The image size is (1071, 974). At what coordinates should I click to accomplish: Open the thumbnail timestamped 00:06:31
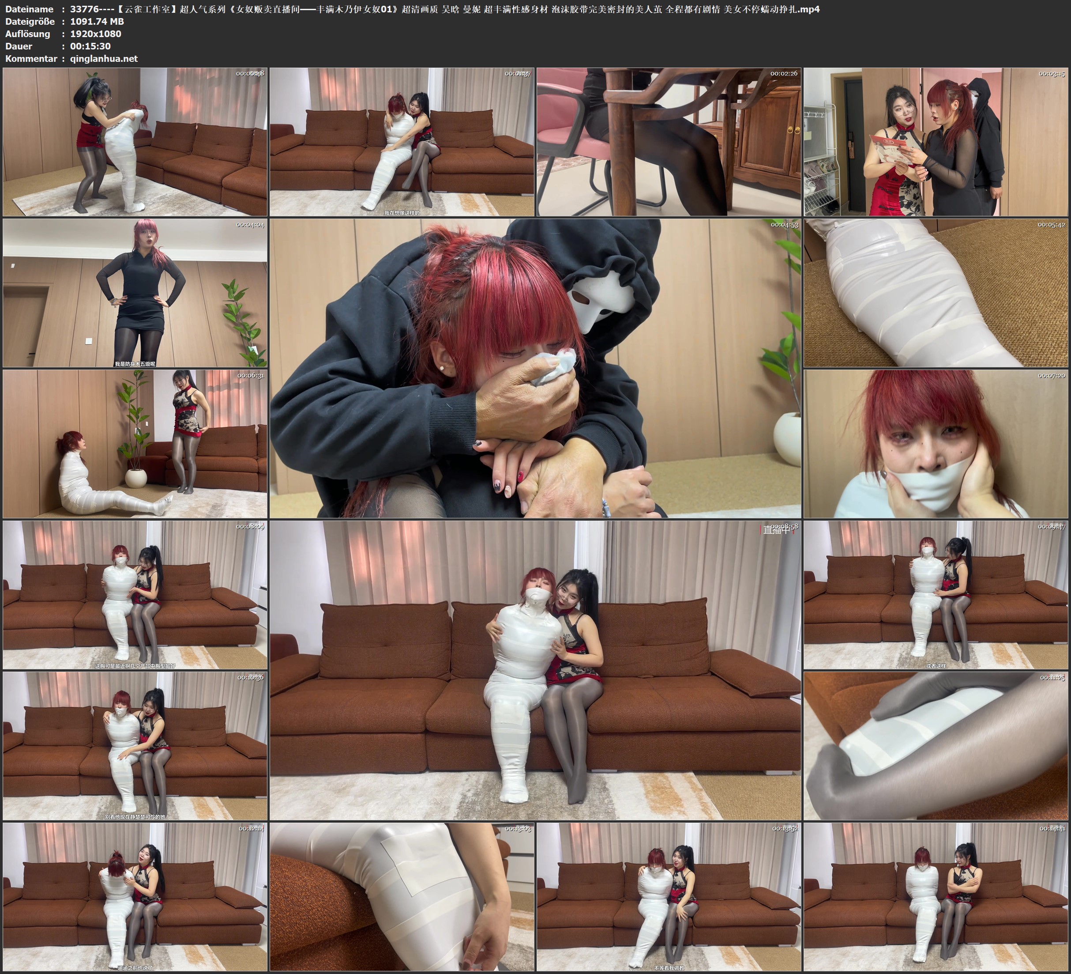135,444
